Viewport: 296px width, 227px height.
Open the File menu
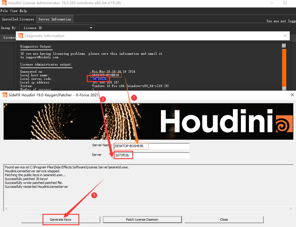point(4,11)
